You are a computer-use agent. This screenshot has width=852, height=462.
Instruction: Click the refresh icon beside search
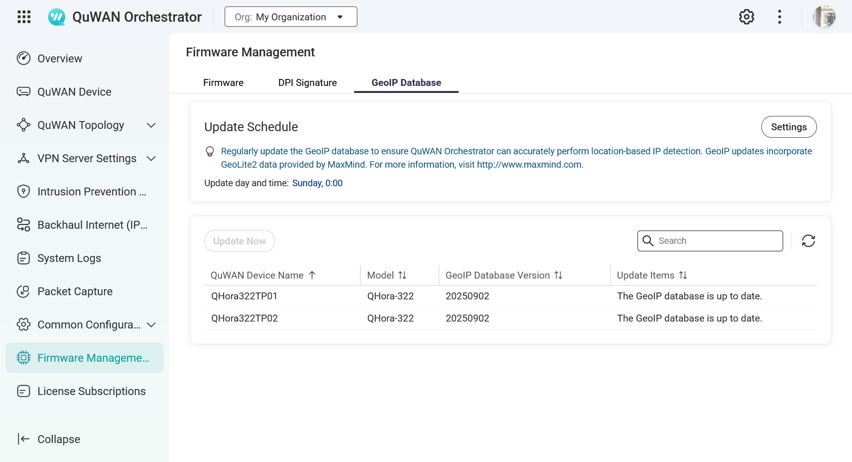tap(808, 241)
